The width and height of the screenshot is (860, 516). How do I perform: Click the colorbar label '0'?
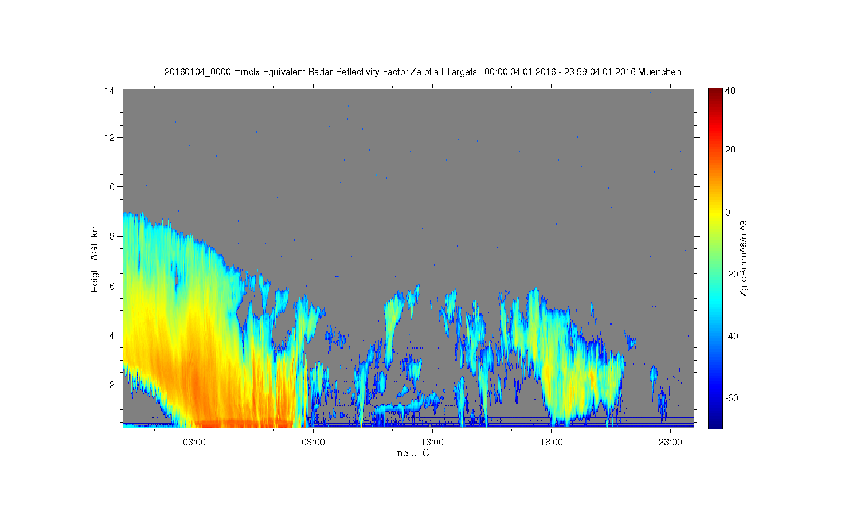pos(728,212)
